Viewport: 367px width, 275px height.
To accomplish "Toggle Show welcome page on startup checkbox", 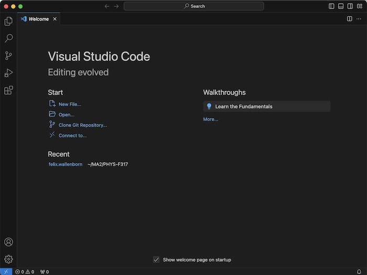I will (x=156, y=260).
